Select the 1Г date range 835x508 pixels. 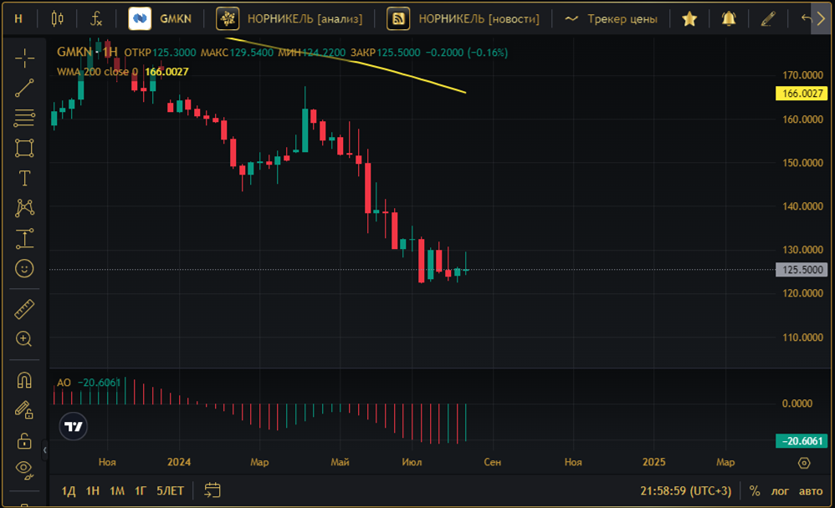pyautogui.click(x=140, y=490)
